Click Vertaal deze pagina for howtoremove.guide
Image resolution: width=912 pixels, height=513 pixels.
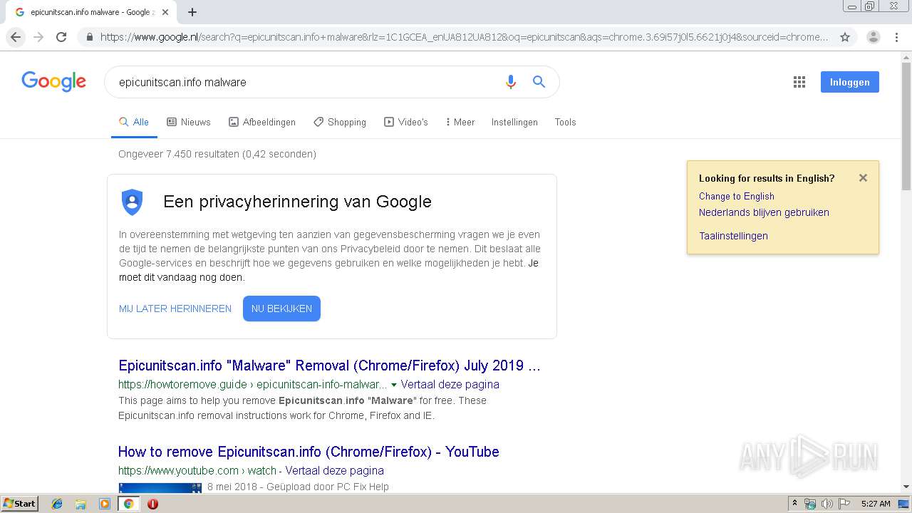coord(450,385)
